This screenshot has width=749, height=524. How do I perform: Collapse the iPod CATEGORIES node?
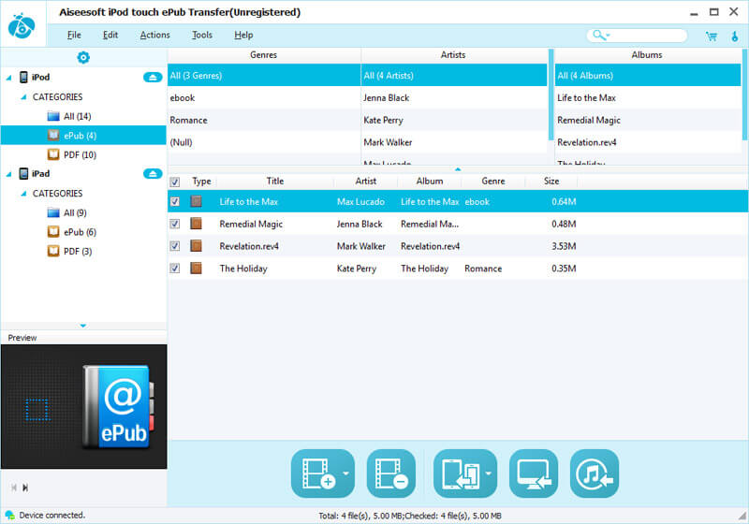pos(23,97)
